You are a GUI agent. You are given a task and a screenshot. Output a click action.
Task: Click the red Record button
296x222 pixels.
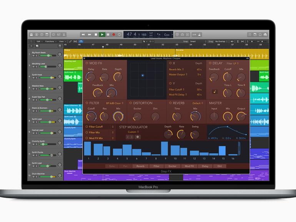tap(114, 35)
